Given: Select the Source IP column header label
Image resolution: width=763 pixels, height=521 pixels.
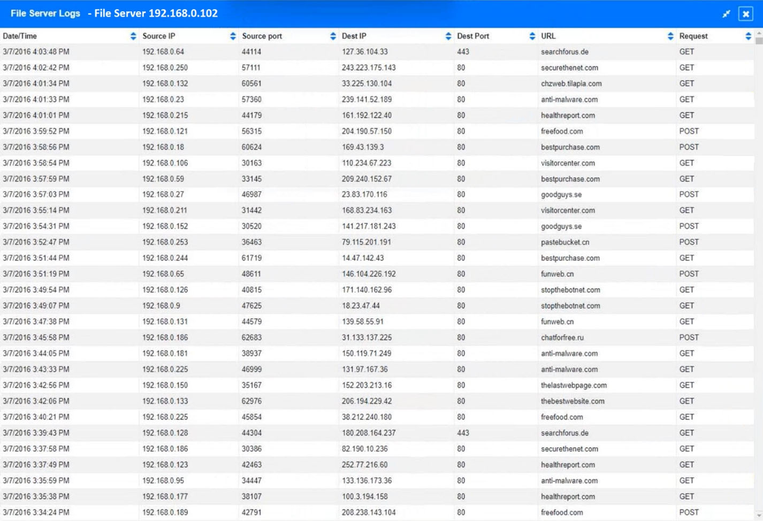Looking at the screenshot, I should pyautogui.click(x=158, y=36).
